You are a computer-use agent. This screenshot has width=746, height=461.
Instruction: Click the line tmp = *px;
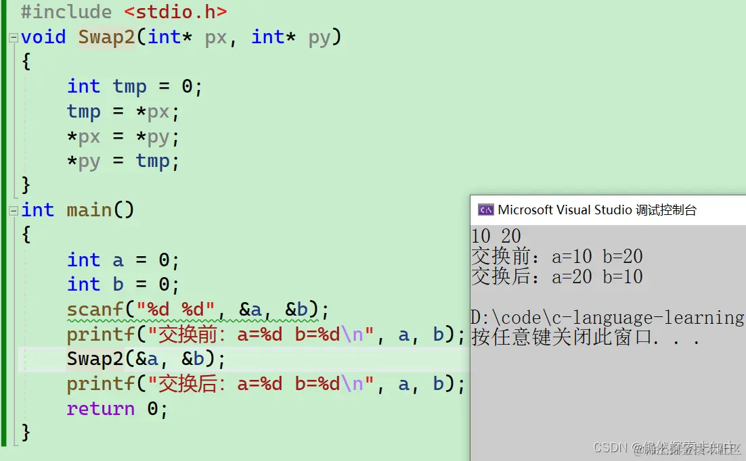point(123,112)
